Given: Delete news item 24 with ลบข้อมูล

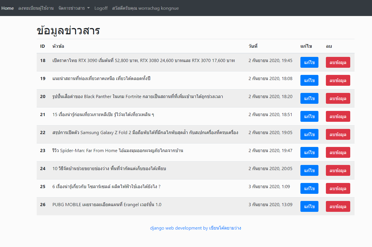Looking at the screenshot, I should point(338,170).
